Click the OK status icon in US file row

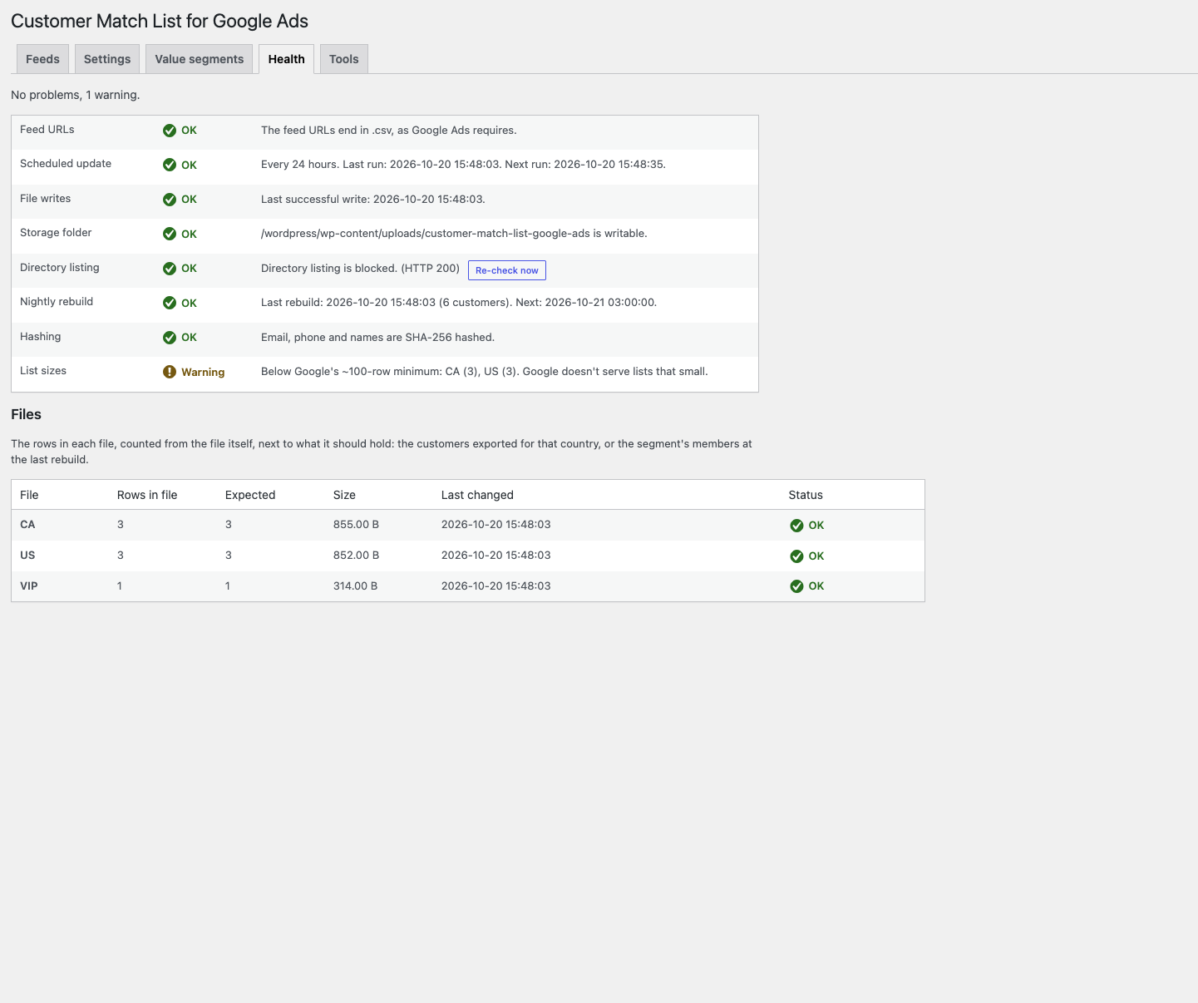(796, 556)
